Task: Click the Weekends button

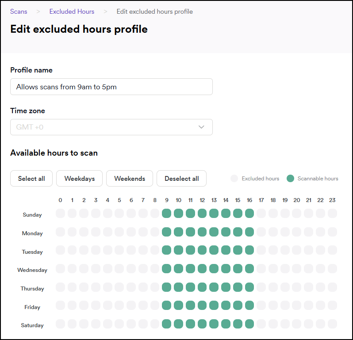Action: click(x=130, y=179)
